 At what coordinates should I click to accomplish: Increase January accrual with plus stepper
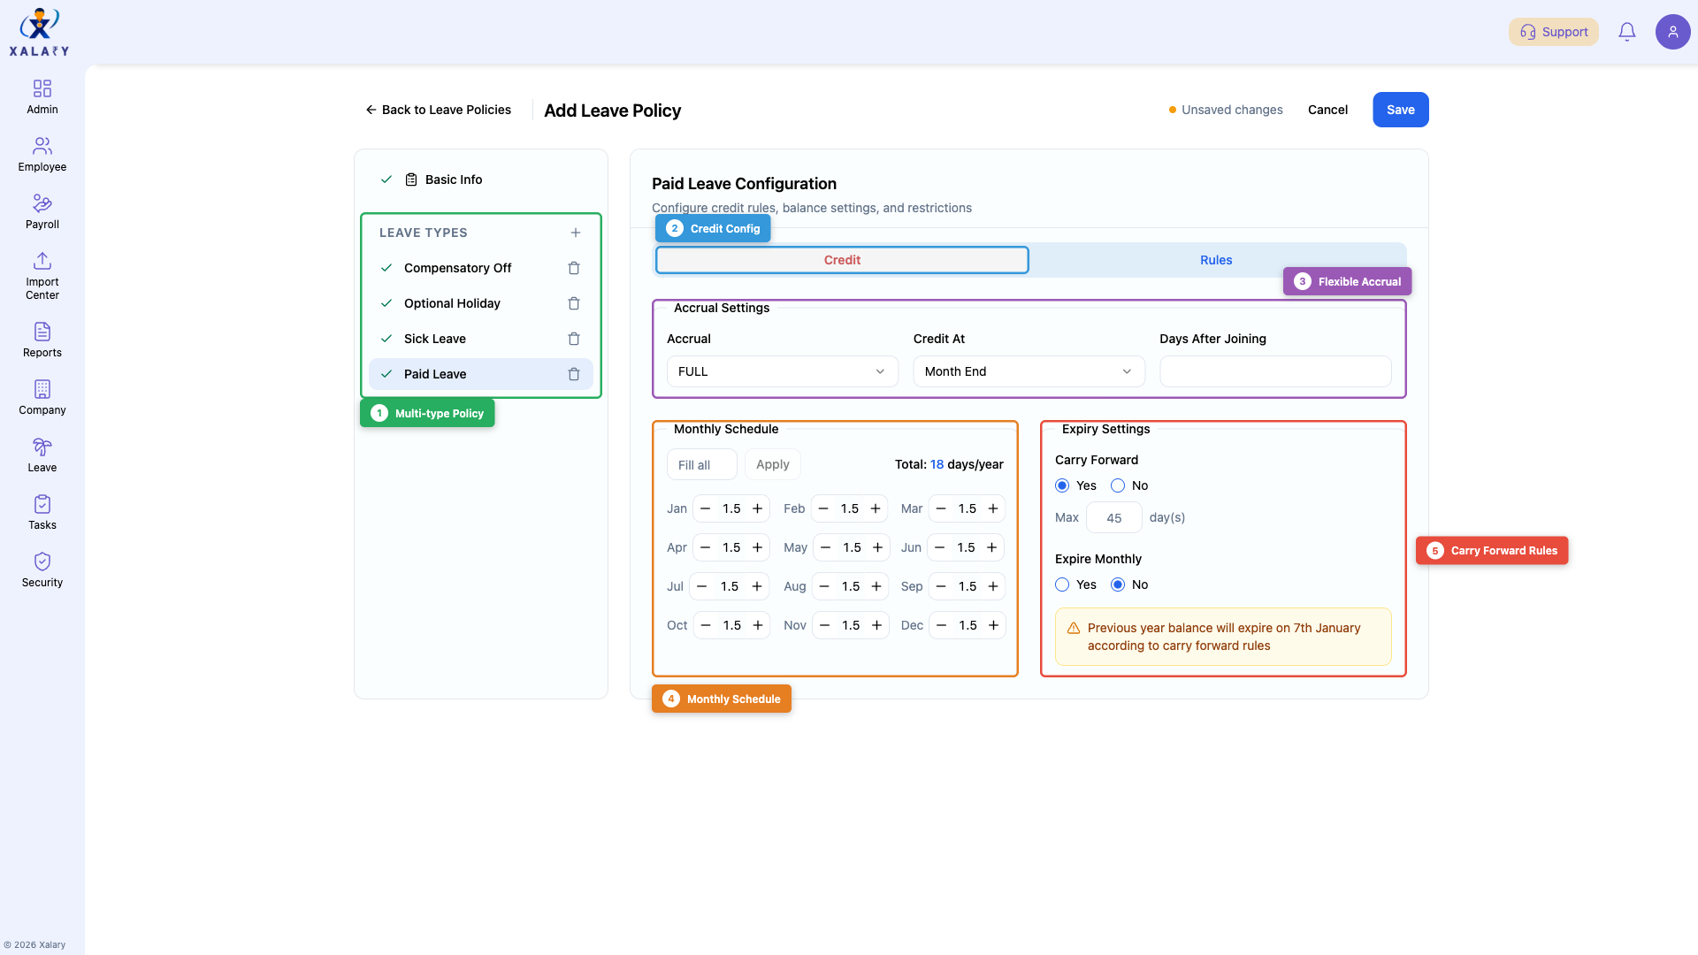point(757,508)
